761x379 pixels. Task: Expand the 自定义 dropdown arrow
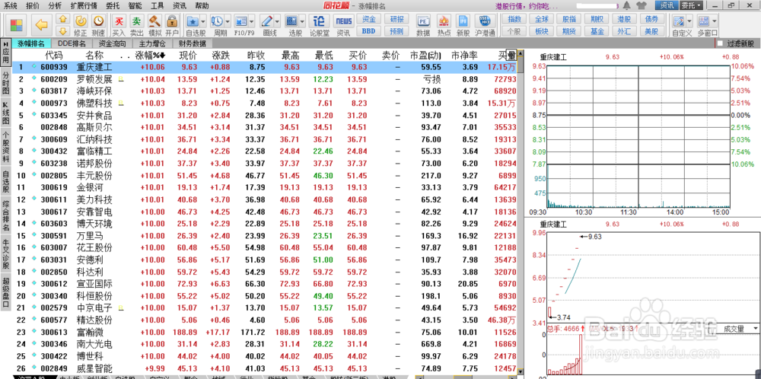point(689,21)
